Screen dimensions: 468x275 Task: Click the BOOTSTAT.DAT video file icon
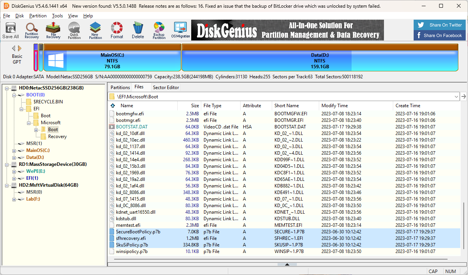pyautogui.click(x=112, y=127)
